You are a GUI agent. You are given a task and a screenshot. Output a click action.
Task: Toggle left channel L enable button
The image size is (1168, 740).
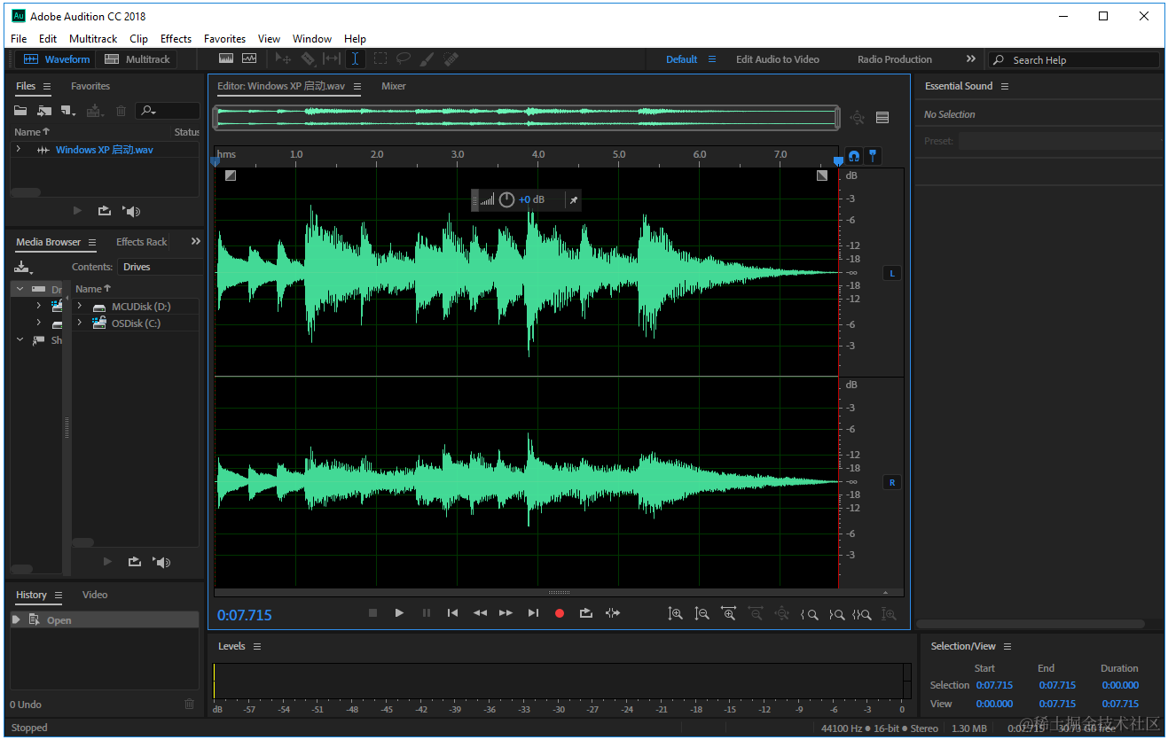coord(892,273)
